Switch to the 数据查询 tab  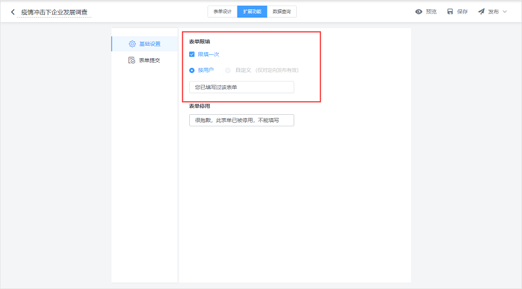point(282,12)
